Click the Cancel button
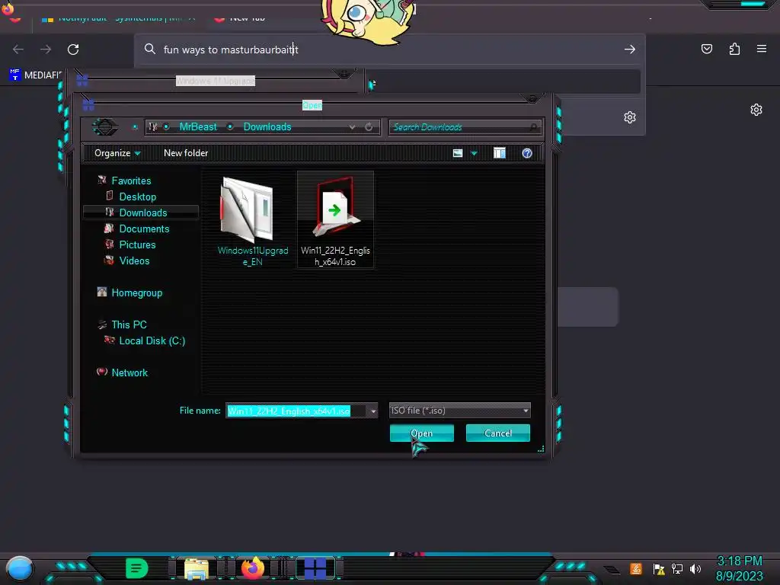This screenshot has height=585, width=780. (498, 433)
